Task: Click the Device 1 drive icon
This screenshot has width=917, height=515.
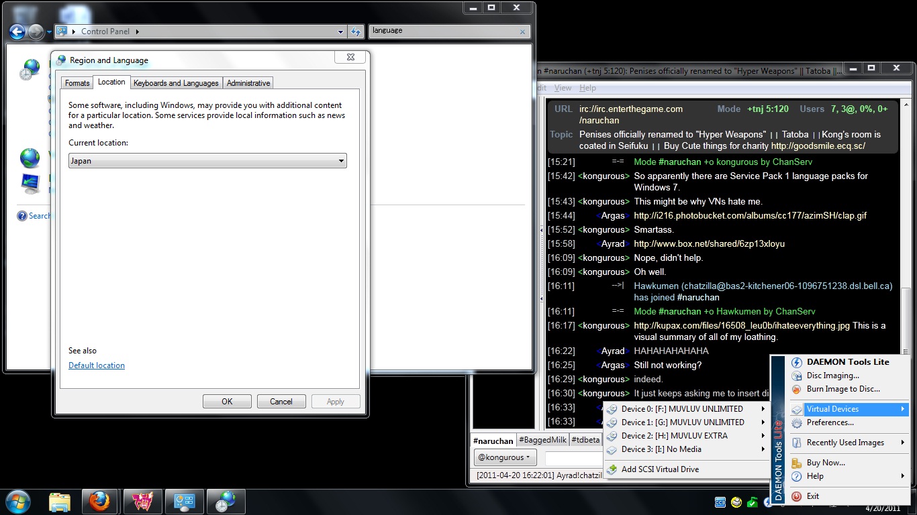Action: [x=612, y=422]
